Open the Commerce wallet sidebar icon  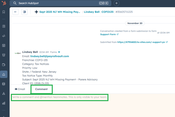pyautogui.click(x=4, y=65)
